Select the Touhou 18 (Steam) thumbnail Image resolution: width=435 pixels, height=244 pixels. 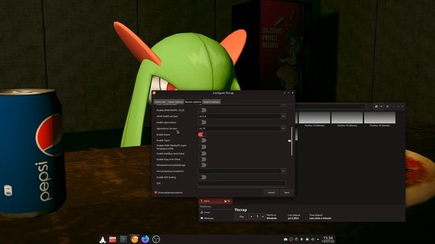[x=379, y=117]
